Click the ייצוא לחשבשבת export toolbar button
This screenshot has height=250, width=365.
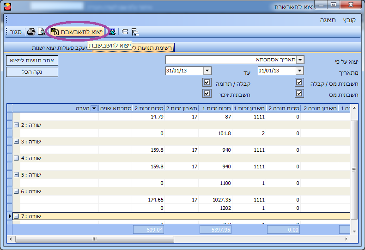[76, 32]
